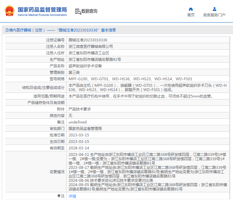
Task: Click the 首页 home icon
Action: (x=191, y=9)
